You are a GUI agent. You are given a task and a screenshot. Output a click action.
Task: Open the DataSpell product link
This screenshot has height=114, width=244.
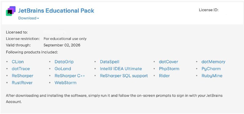click(109, 62)
